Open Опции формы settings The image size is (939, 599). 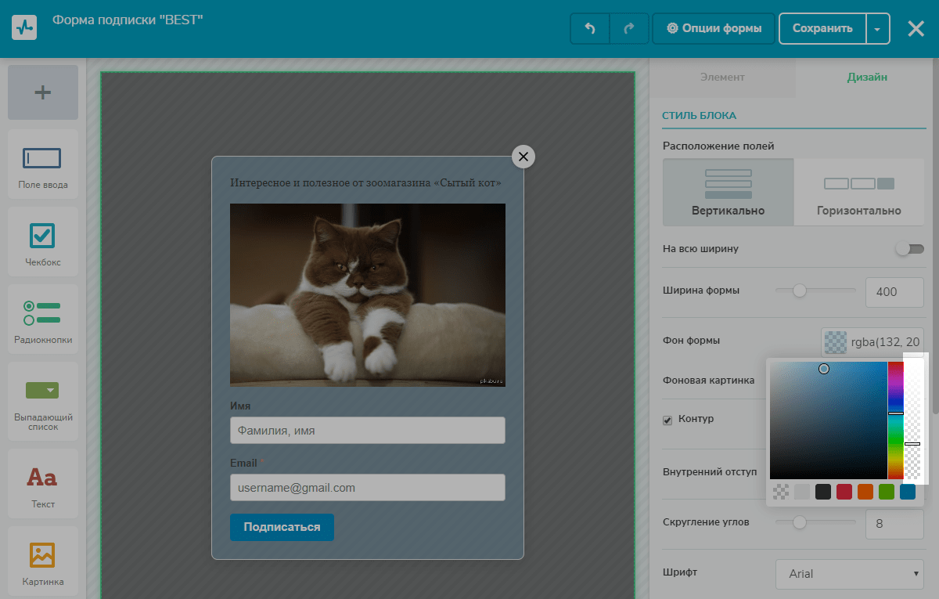point(714,29)
